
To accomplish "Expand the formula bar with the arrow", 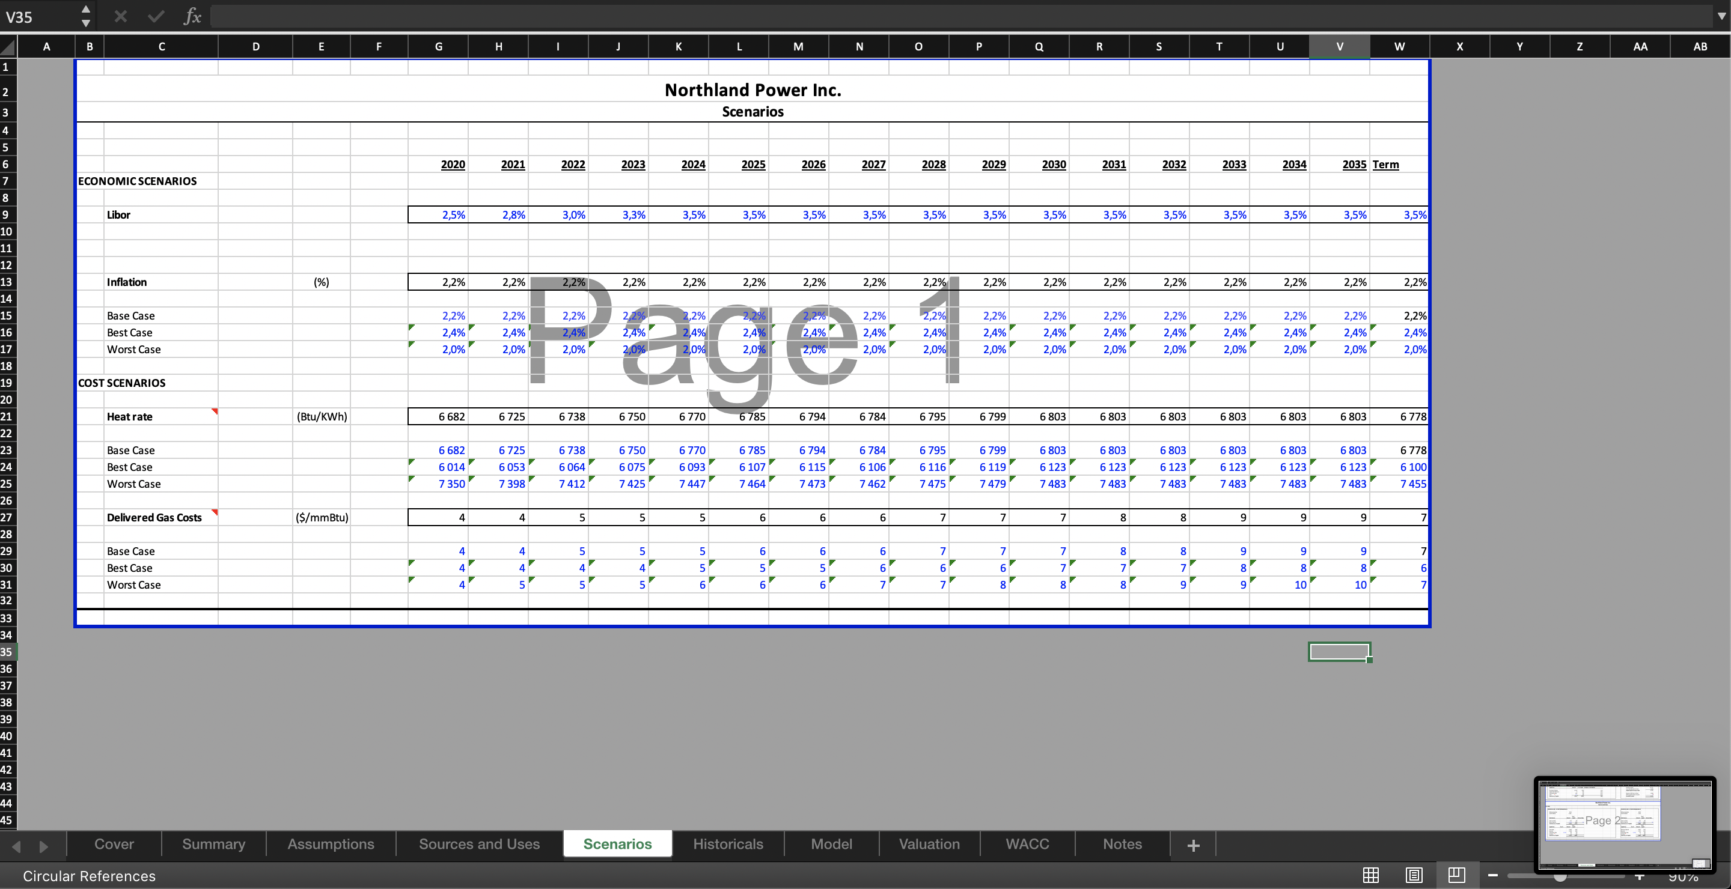I will (x=1721, y=16).
